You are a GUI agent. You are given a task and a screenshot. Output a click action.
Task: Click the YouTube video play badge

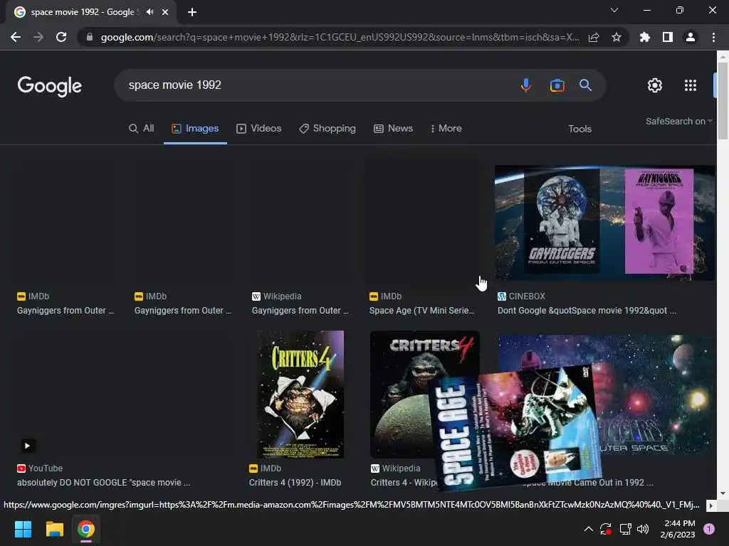pyautogui.click(x=28, y=446)
